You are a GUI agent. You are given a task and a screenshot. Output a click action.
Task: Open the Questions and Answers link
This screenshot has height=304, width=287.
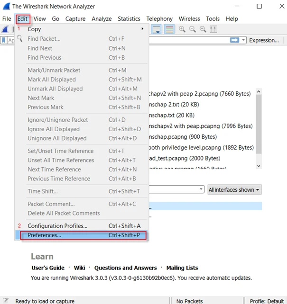(x=125, y=268)
